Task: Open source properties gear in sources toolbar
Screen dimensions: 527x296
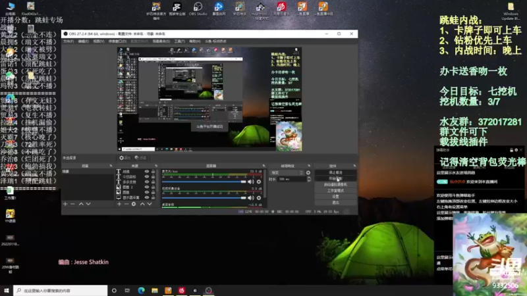Action: [134, 204]
